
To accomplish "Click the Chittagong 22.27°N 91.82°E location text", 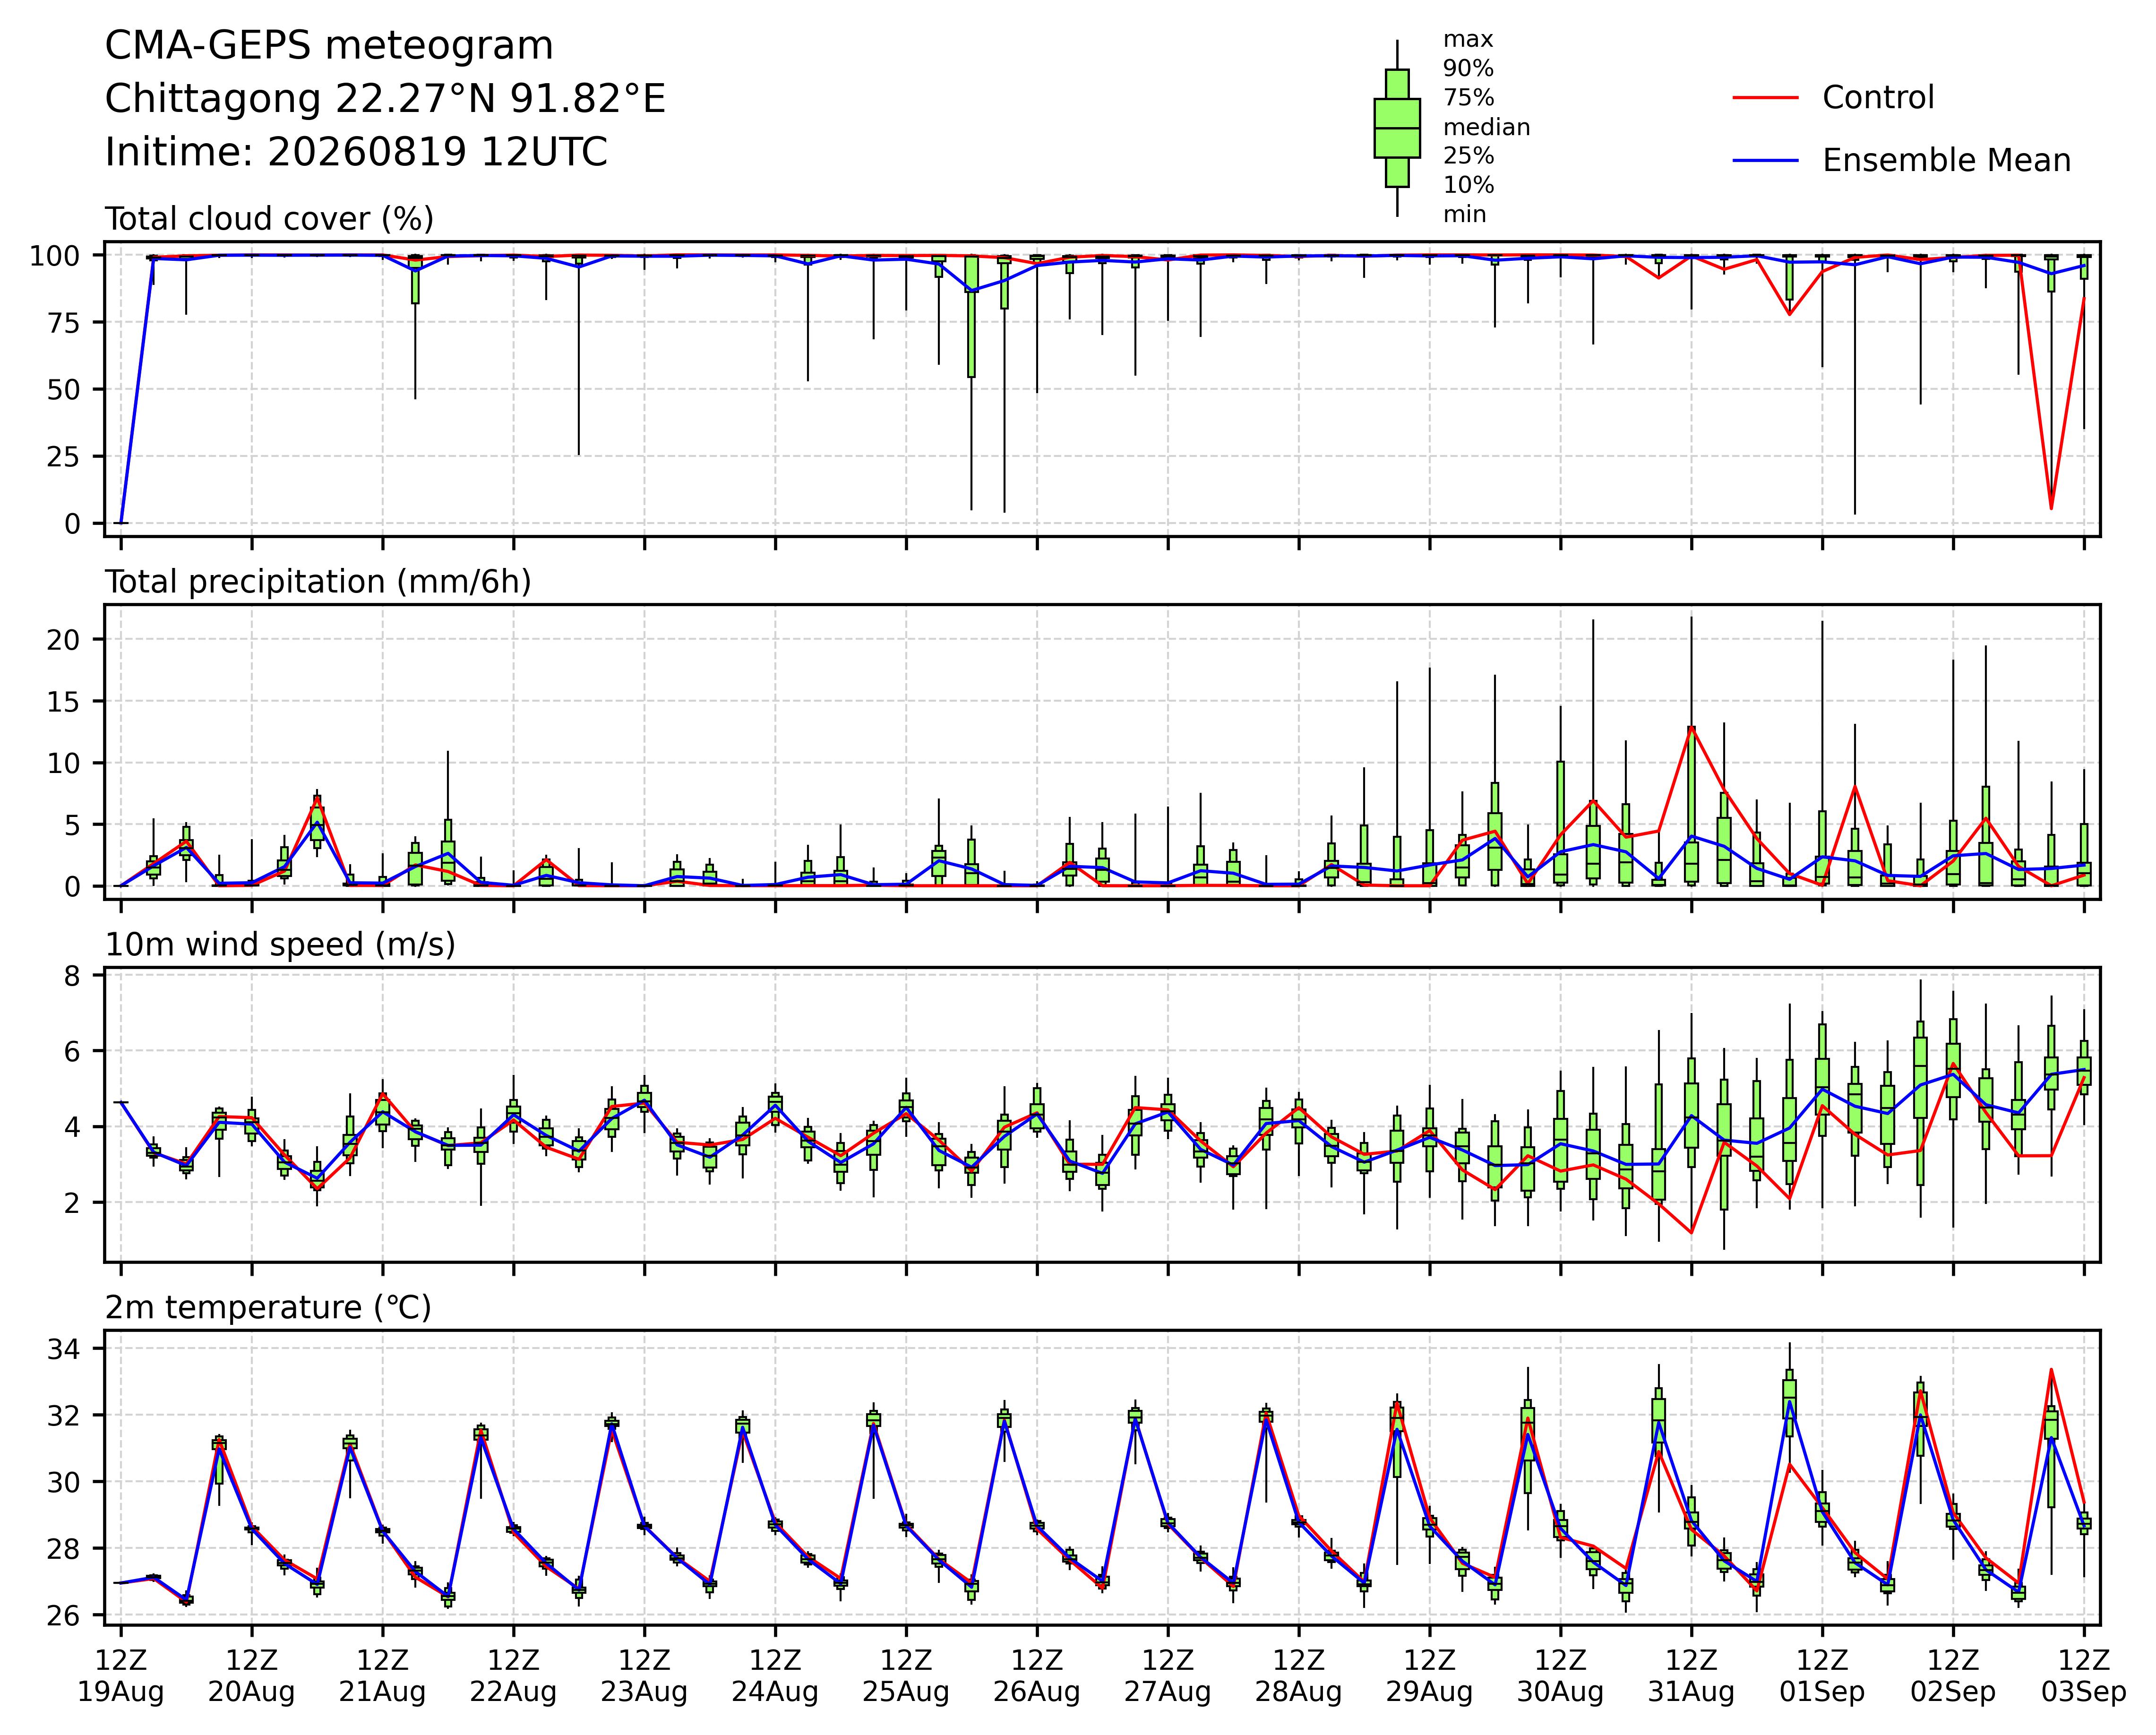I will [x=385, y=100].
